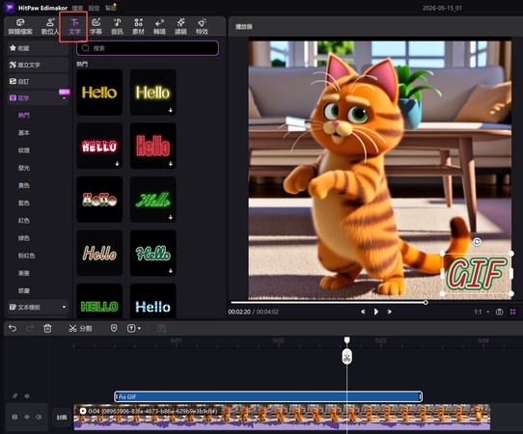The image size is (523, 434).
Task: Download the red-white candy HELLO style
Action: click(x=117, y=163)
